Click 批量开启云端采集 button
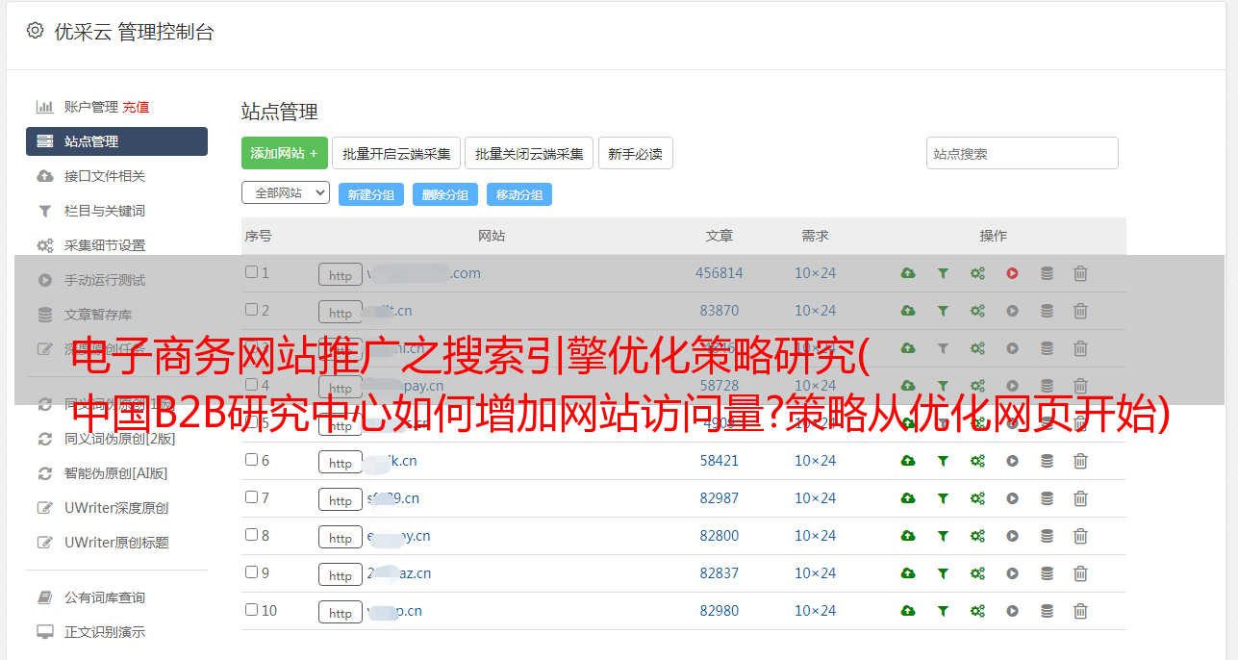Viewport: 1238px width, 660px height. (x=396, y=153)
